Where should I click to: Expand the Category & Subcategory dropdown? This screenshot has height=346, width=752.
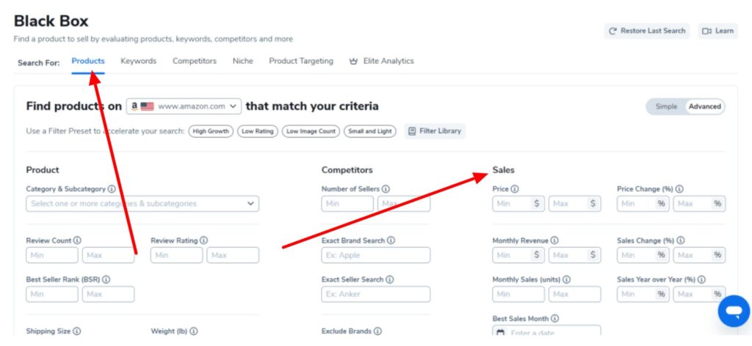142,203
